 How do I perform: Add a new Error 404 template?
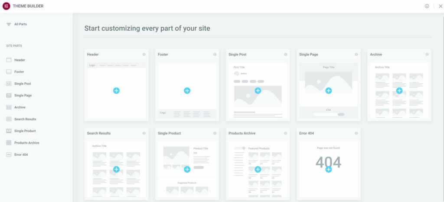(x=329, y=170)
